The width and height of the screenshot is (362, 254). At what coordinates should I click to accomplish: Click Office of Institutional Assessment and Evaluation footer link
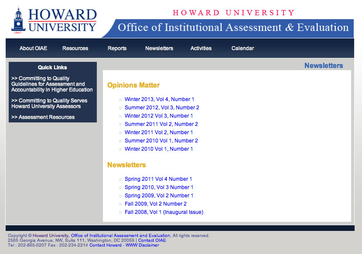click(x=120, y=236)
